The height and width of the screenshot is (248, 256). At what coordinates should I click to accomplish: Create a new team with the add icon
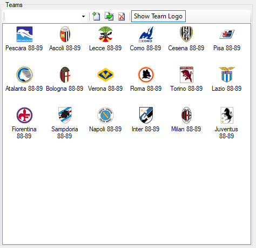pos(96,16)
